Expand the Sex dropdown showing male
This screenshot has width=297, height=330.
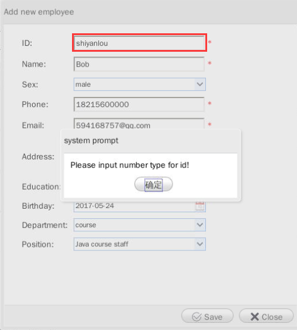(x=140, y=84)
